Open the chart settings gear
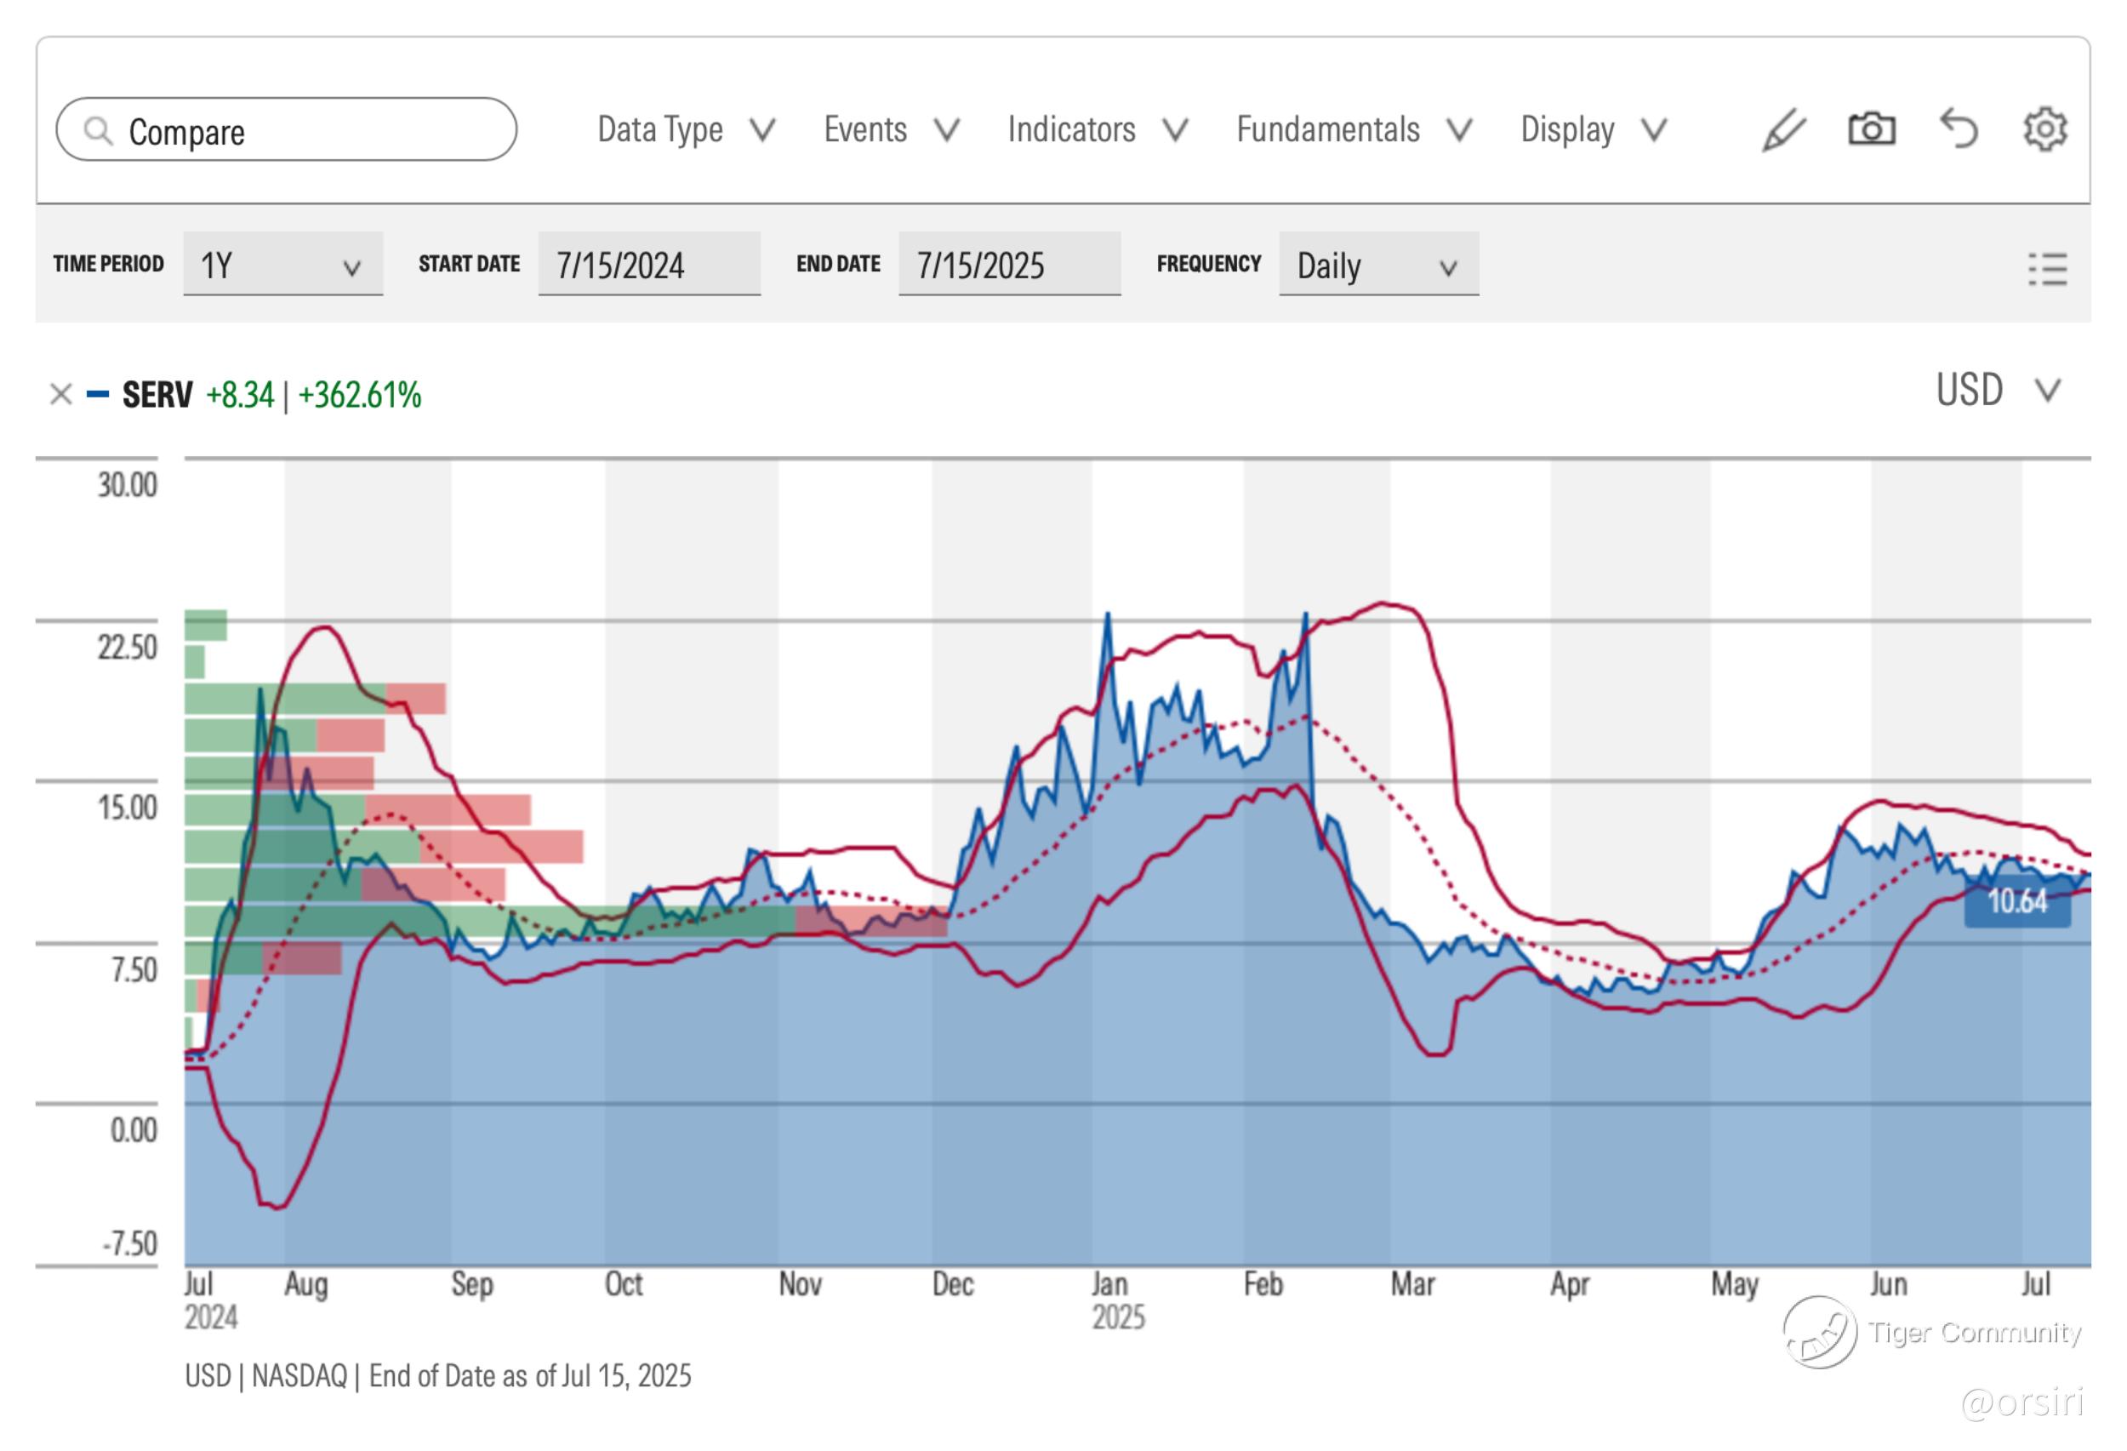Image resolution: width=2127 pixels, height=1451 pixels. click(x=2044, y=129)
